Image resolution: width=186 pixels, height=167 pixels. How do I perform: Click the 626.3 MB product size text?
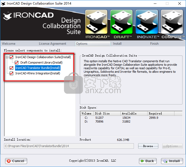pyautogui.click(x=123, y=140)
